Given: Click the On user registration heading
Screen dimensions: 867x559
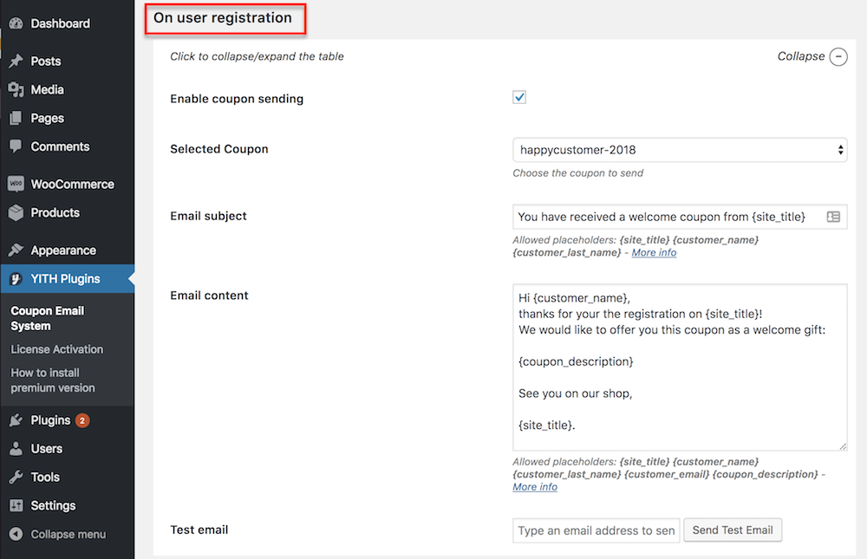Looking at the screenshot, I should [x=223, y=17].
